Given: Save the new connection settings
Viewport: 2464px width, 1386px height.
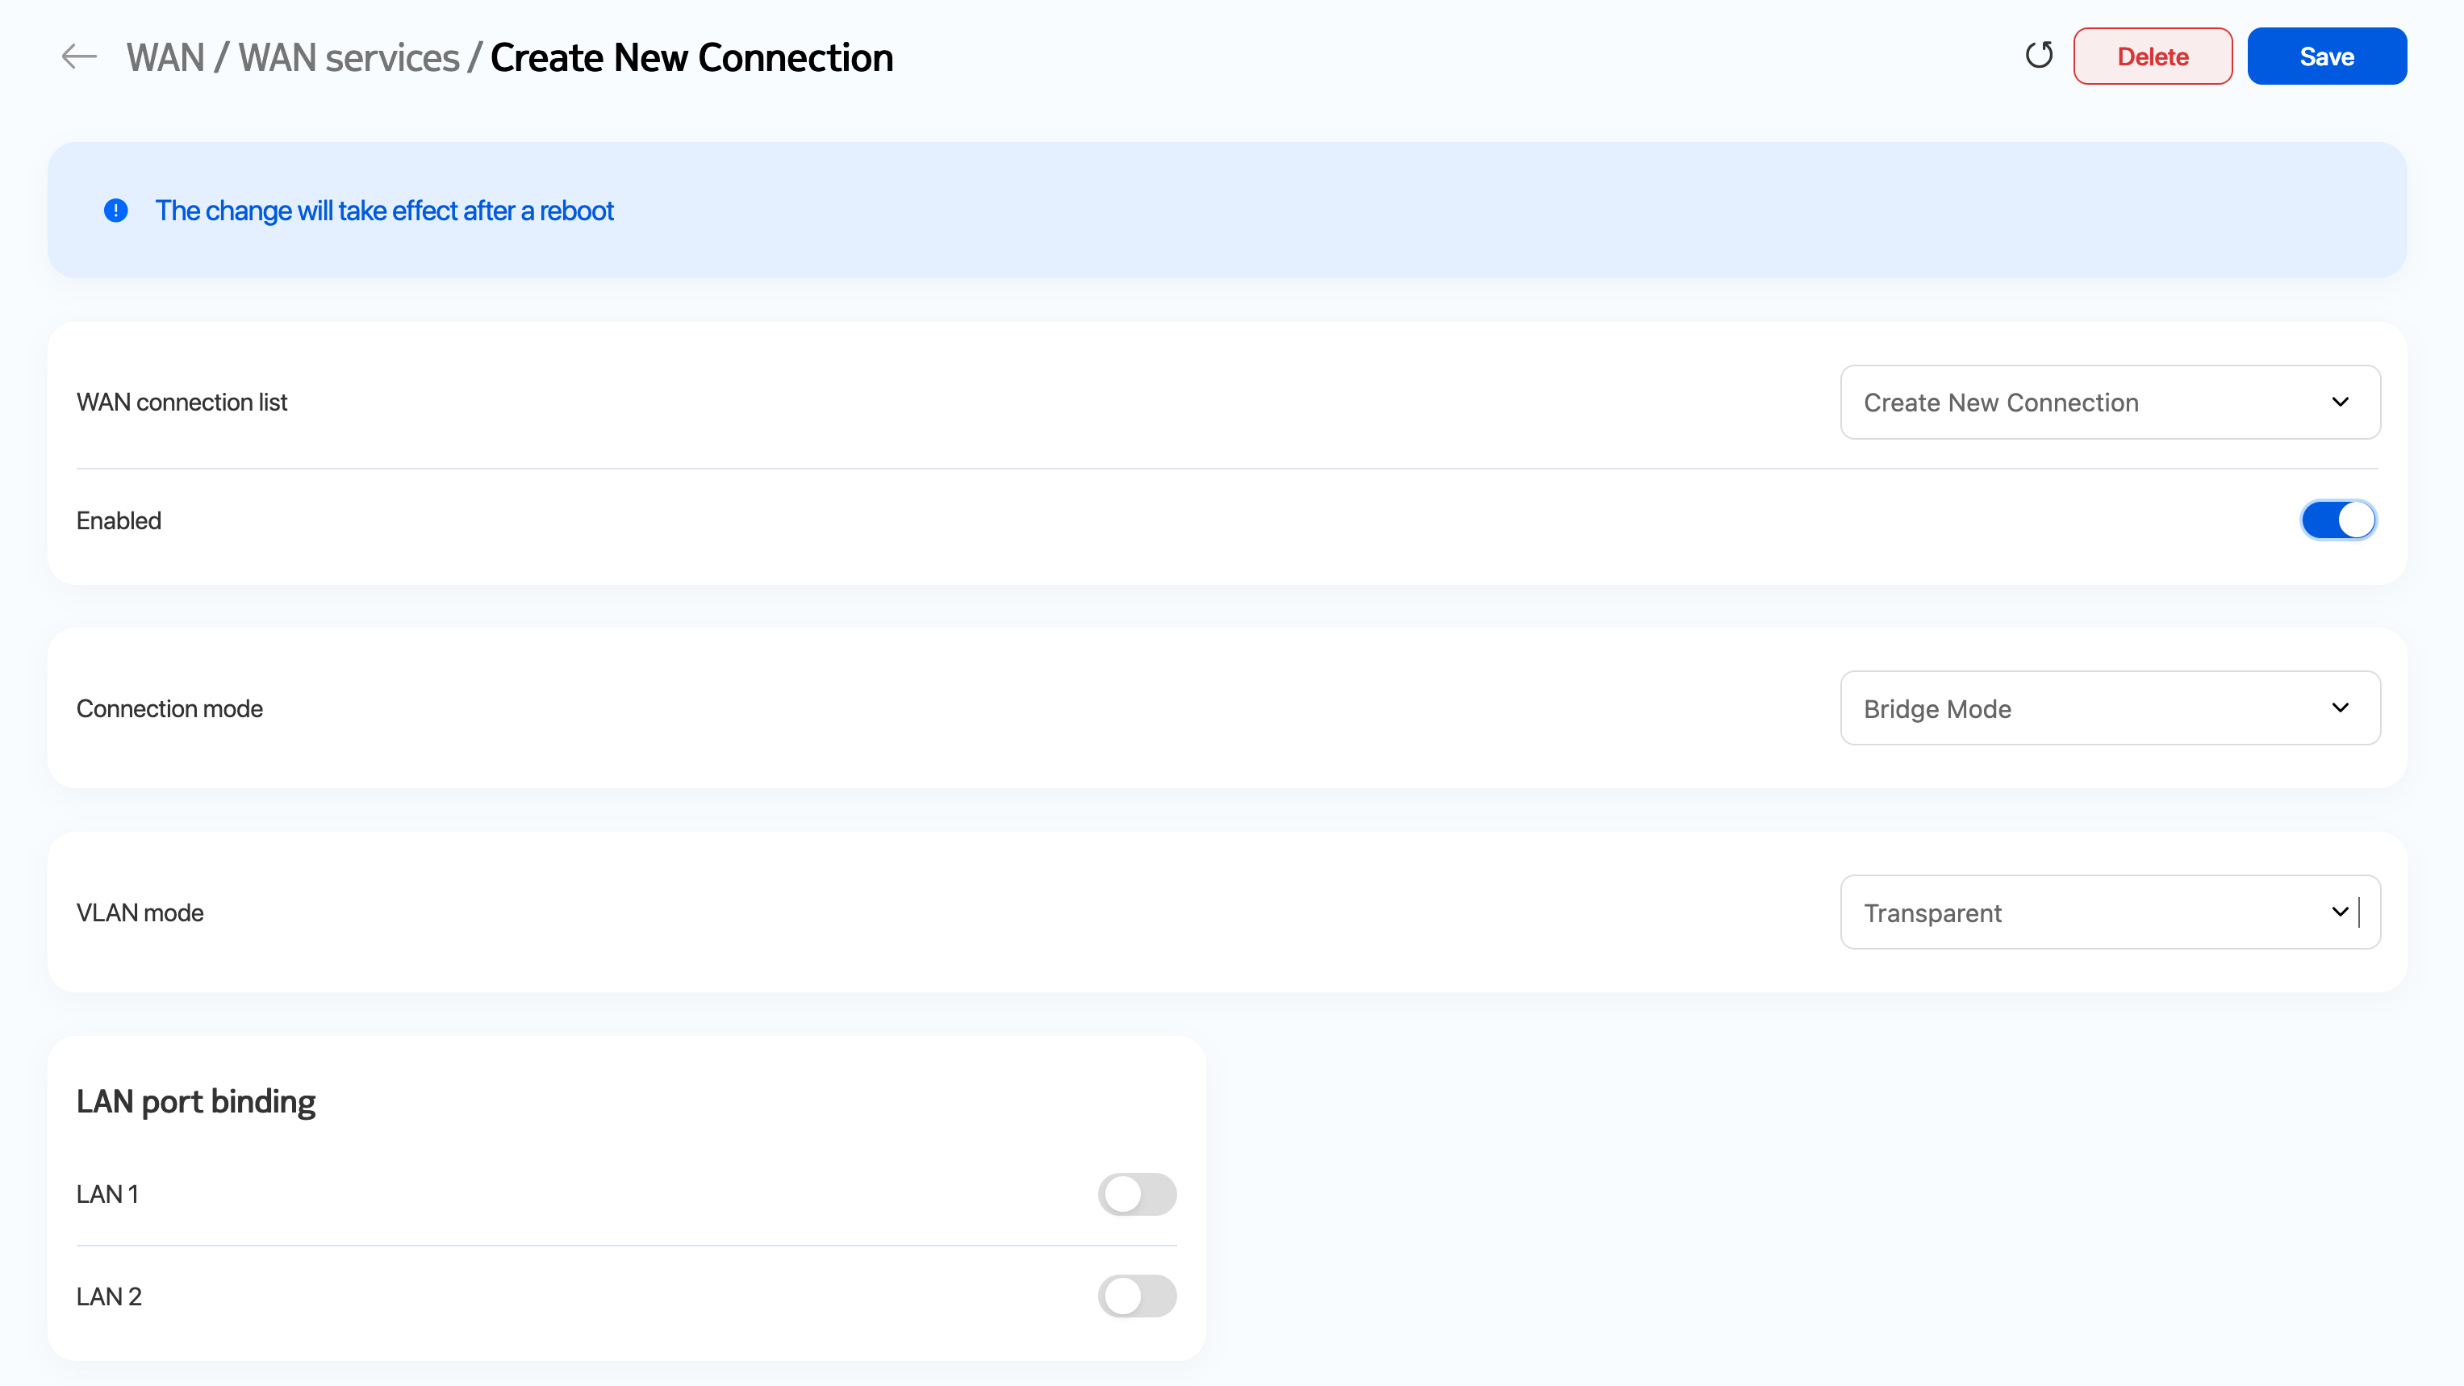Looking at the screenshot, I should coord(2325,56).
